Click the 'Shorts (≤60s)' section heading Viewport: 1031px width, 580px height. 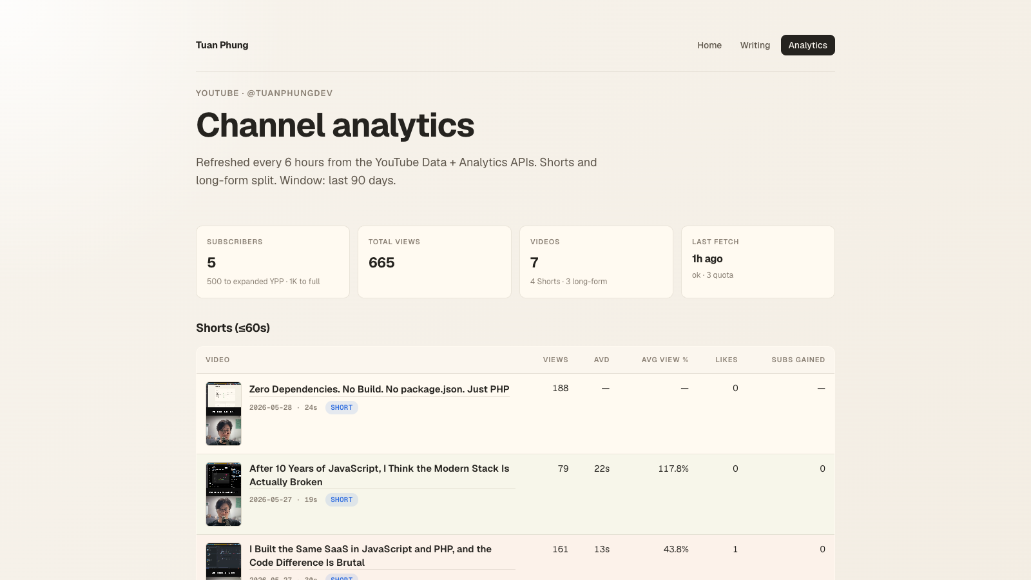click(x=233, y=328)
